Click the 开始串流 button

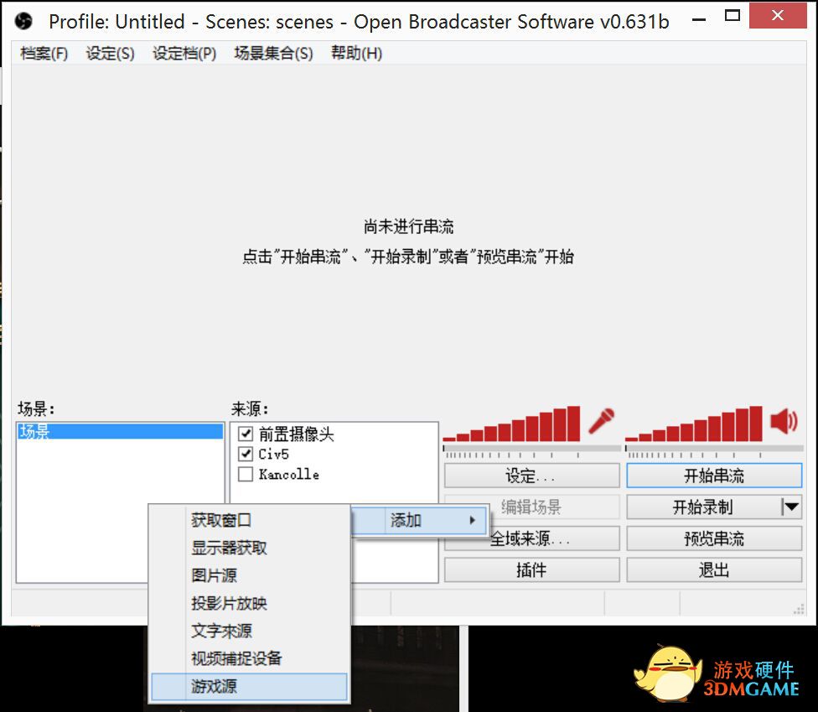714,476
